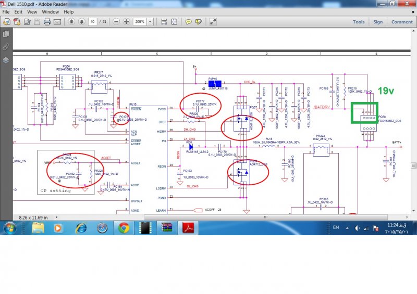
Task: Add a sticky note comment icon
Action: pyautogui.click(x=188, y=22)
